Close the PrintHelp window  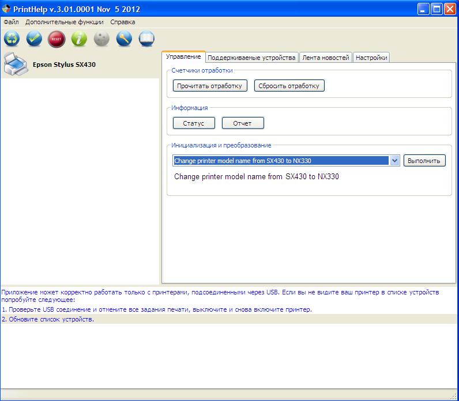(450, 9)
